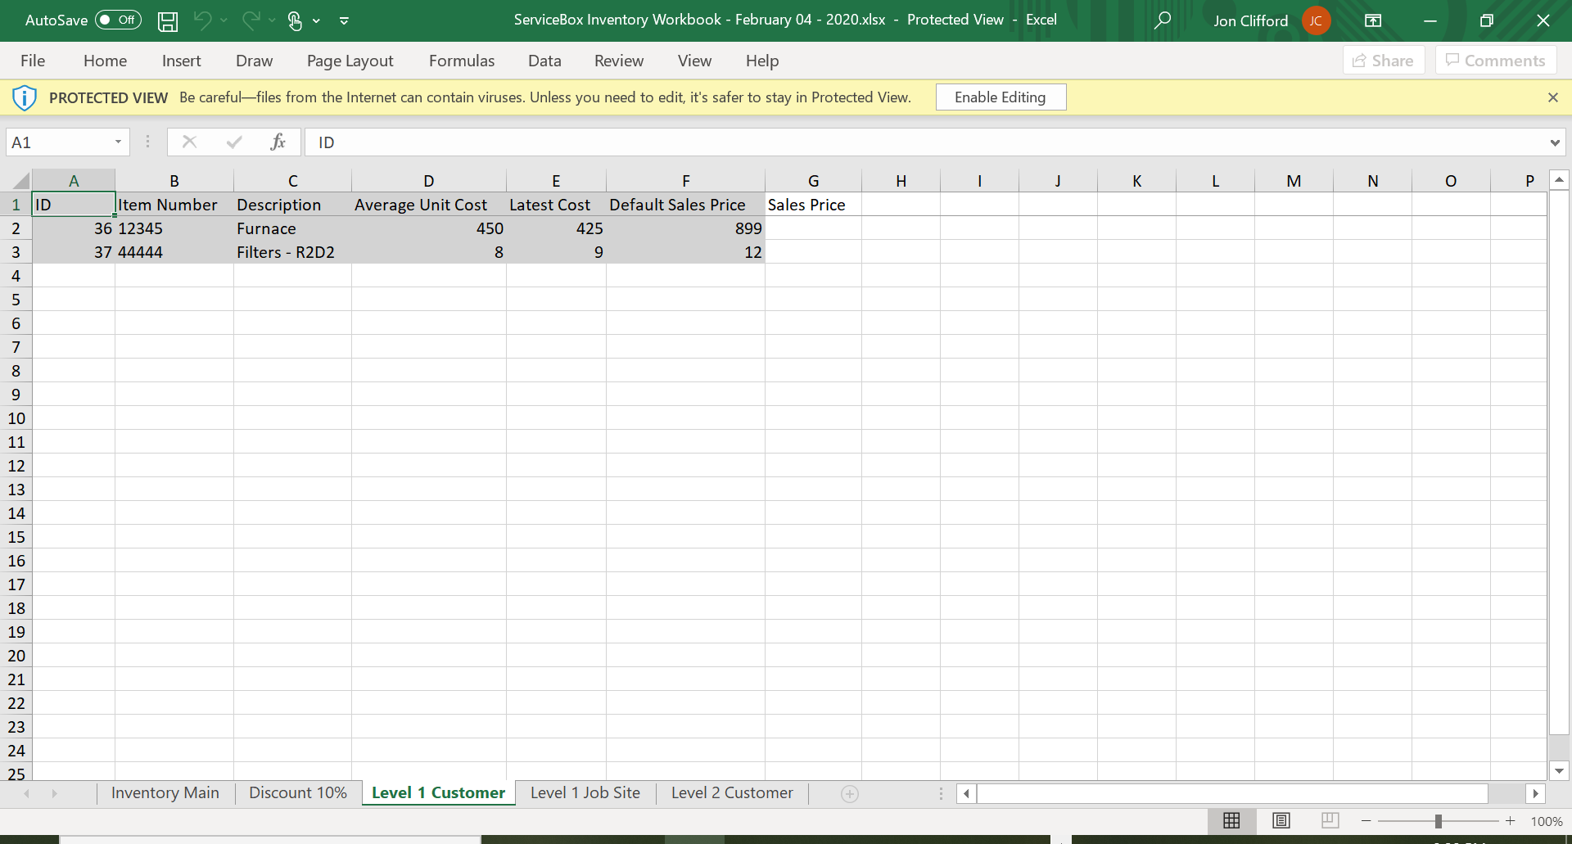Click the formula bar input showing ID
Viewport: 1572px width, 844px height.
coord(925,142)
